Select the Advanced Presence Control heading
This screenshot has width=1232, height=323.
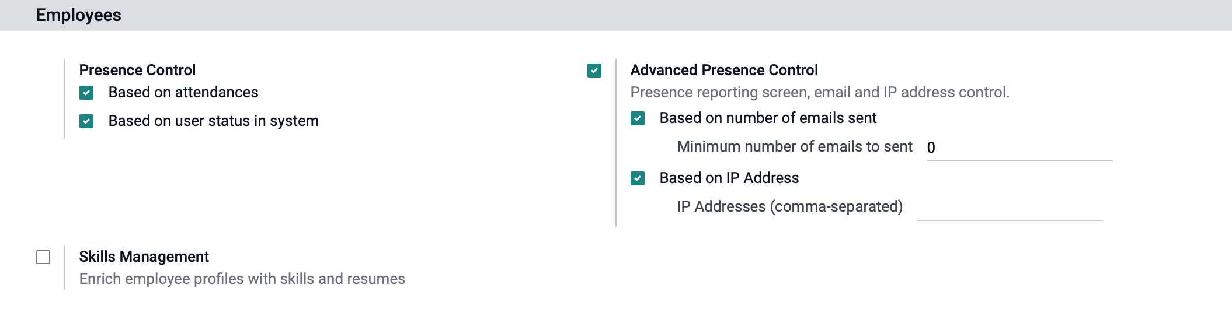pos(724,70)
